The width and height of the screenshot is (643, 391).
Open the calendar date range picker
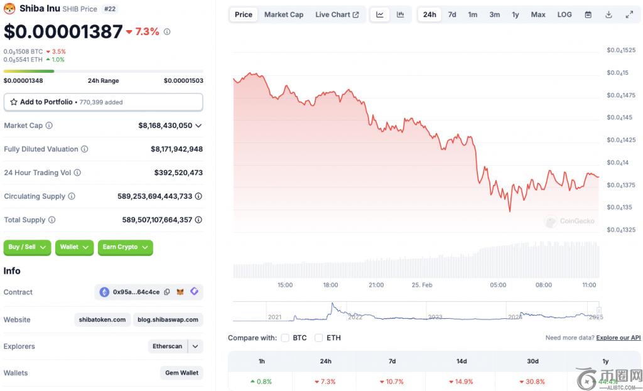(588, 14)
